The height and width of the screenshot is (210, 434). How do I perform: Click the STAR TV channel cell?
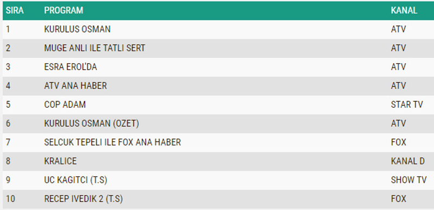click(x=407, y=104)
